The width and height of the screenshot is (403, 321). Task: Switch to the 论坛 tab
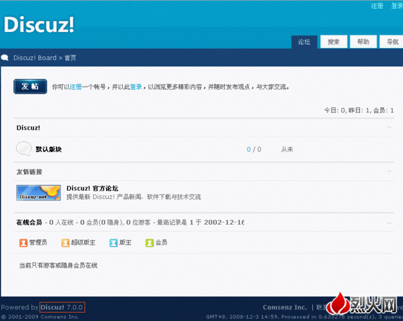304,42
